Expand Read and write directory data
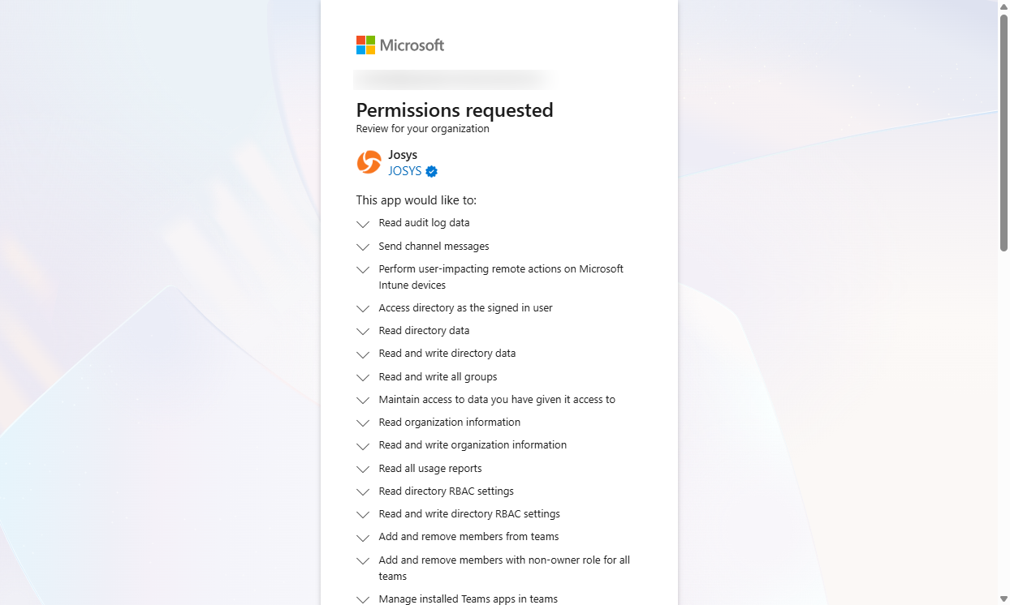Screen dimensions: 1010x605 [x=363, y=354]
